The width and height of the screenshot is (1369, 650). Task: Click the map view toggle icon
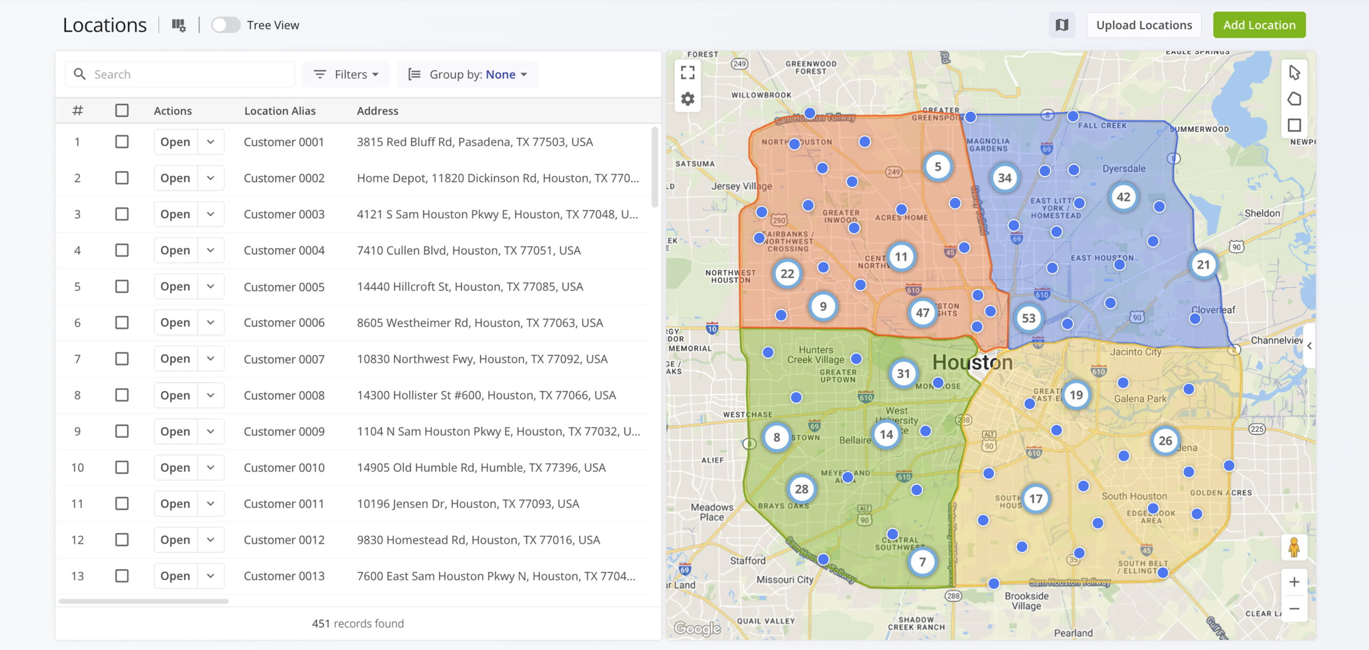pyautogui.click(x=1062, y=25)
